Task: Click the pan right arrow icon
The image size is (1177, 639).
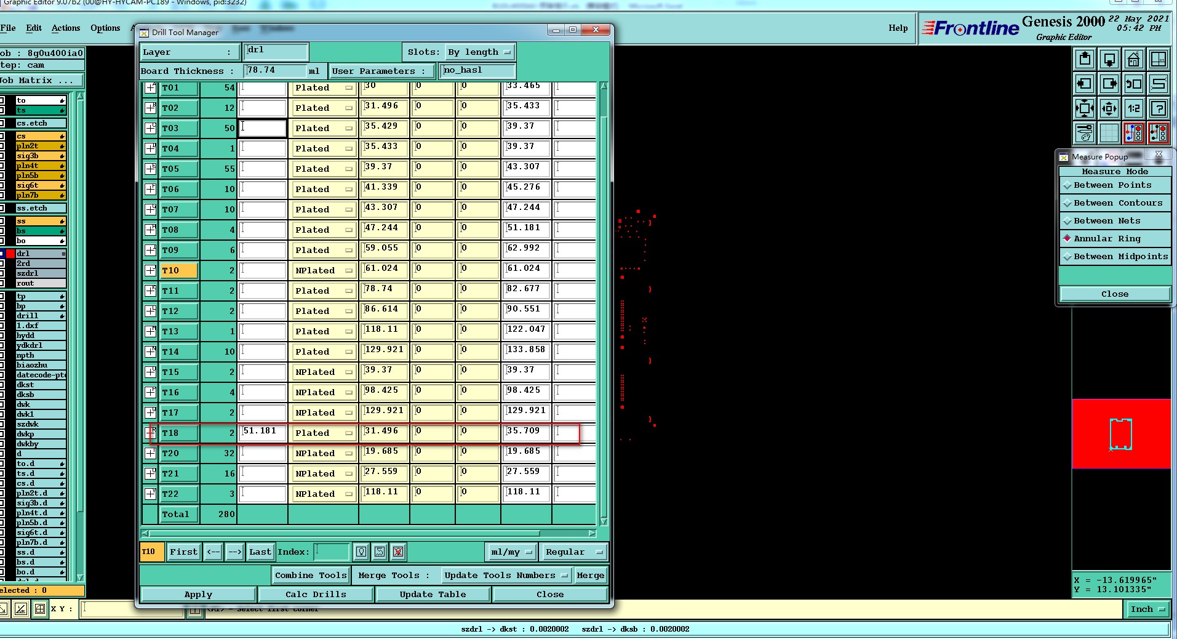Action: point(1109,84)
